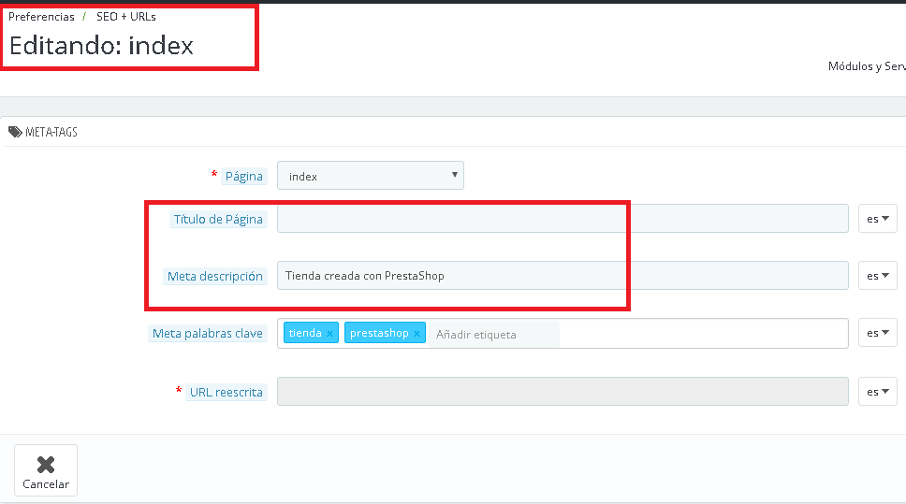Image resolution: width=906 pixels, height=504 pixels.
Task: Open the Página dropdown showing index
Action: coord(371,176)
